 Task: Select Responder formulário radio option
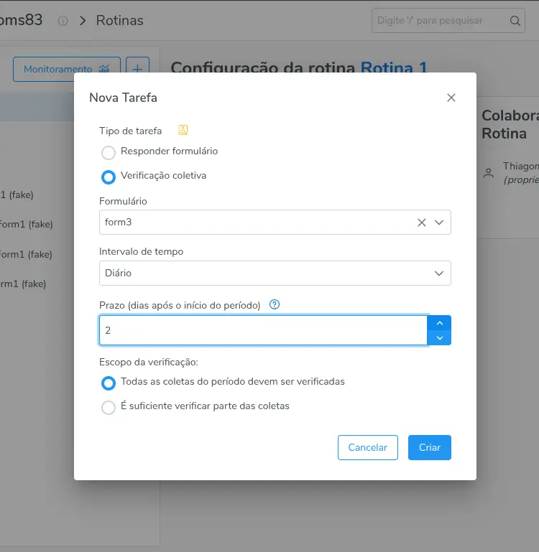coord(109,152)
